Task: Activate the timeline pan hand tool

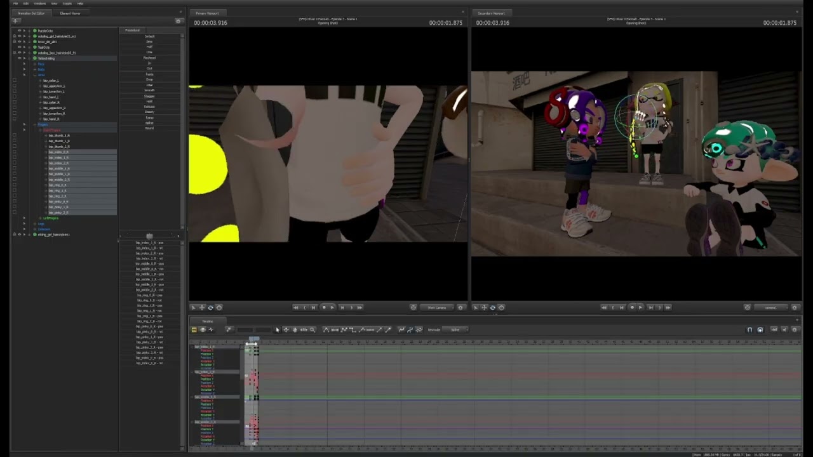Action: click(295, 330)
